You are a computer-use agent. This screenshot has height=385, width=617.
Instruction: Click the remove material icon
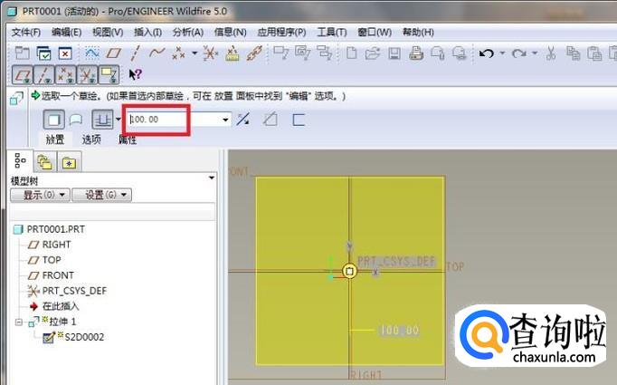270,119
